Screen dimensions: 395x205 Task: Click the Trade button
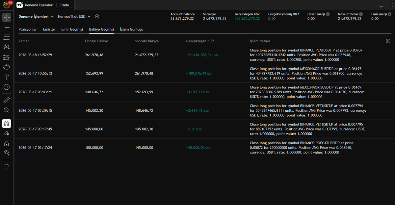65,5
